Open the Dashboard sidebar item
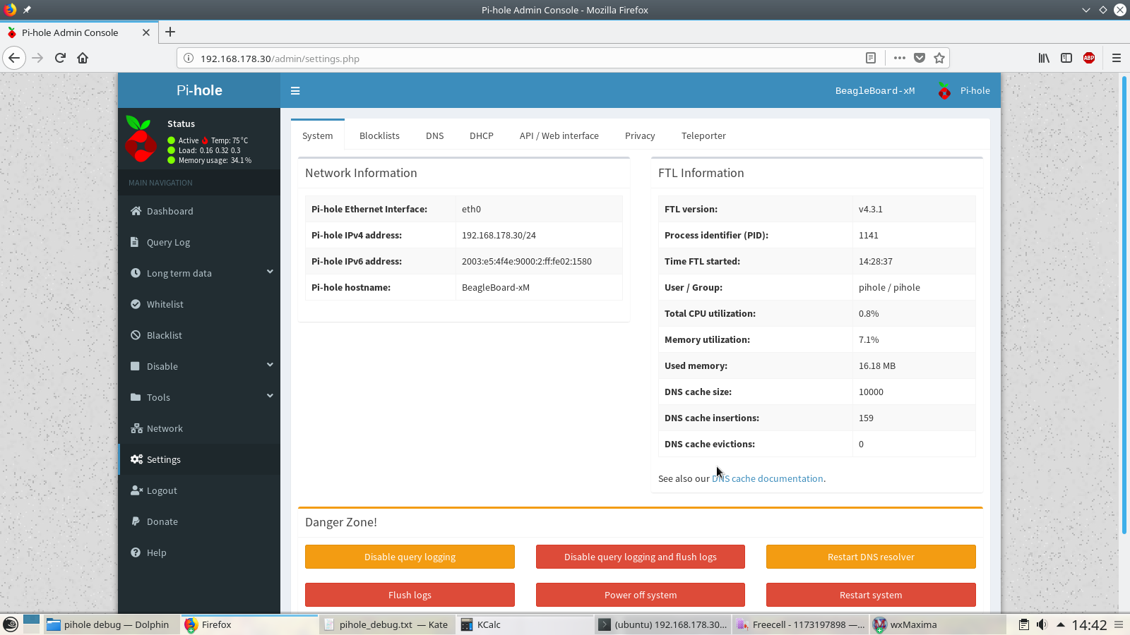 coord(199,211)
